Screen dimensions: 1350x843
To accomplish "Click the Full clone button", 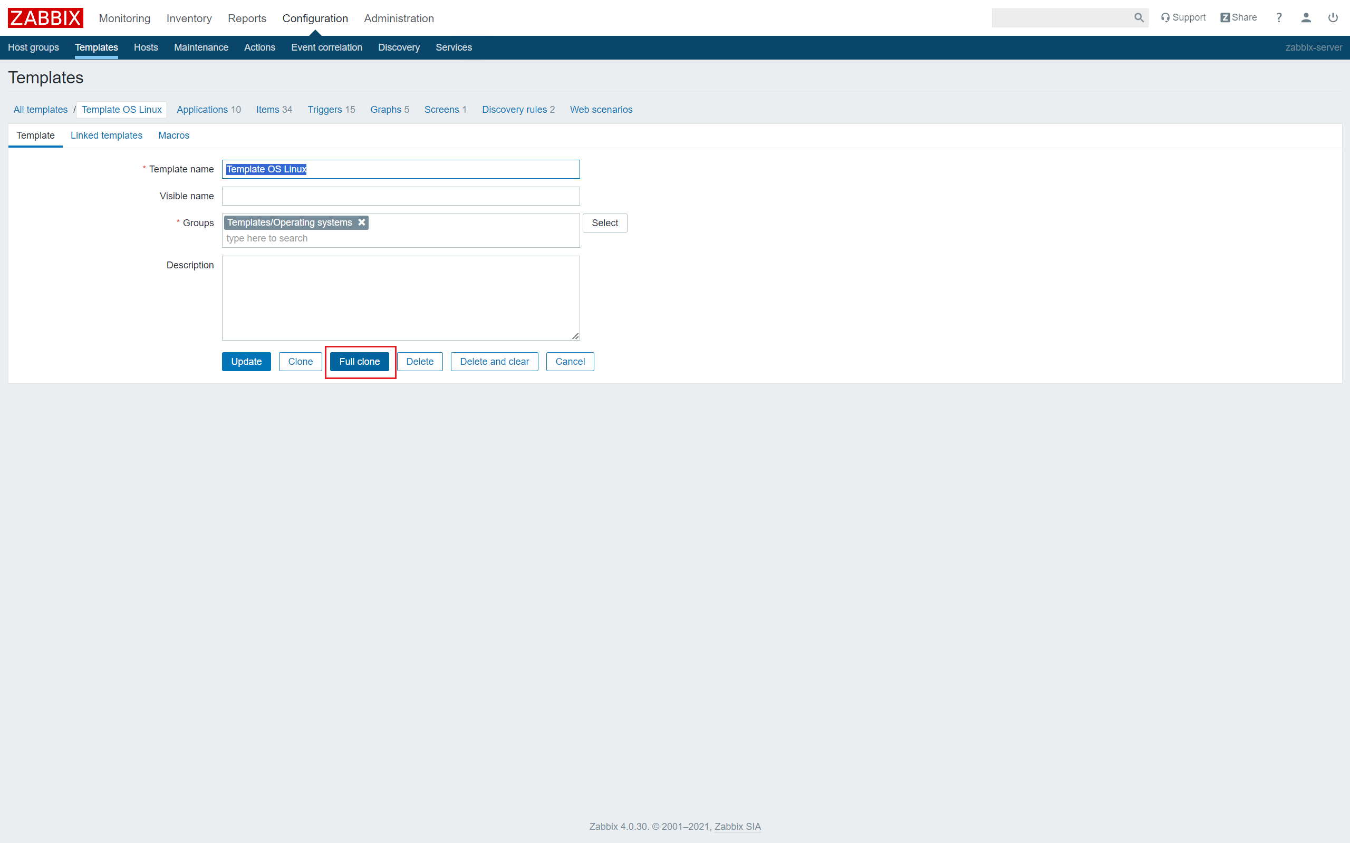I will click(x=360, y=362).
